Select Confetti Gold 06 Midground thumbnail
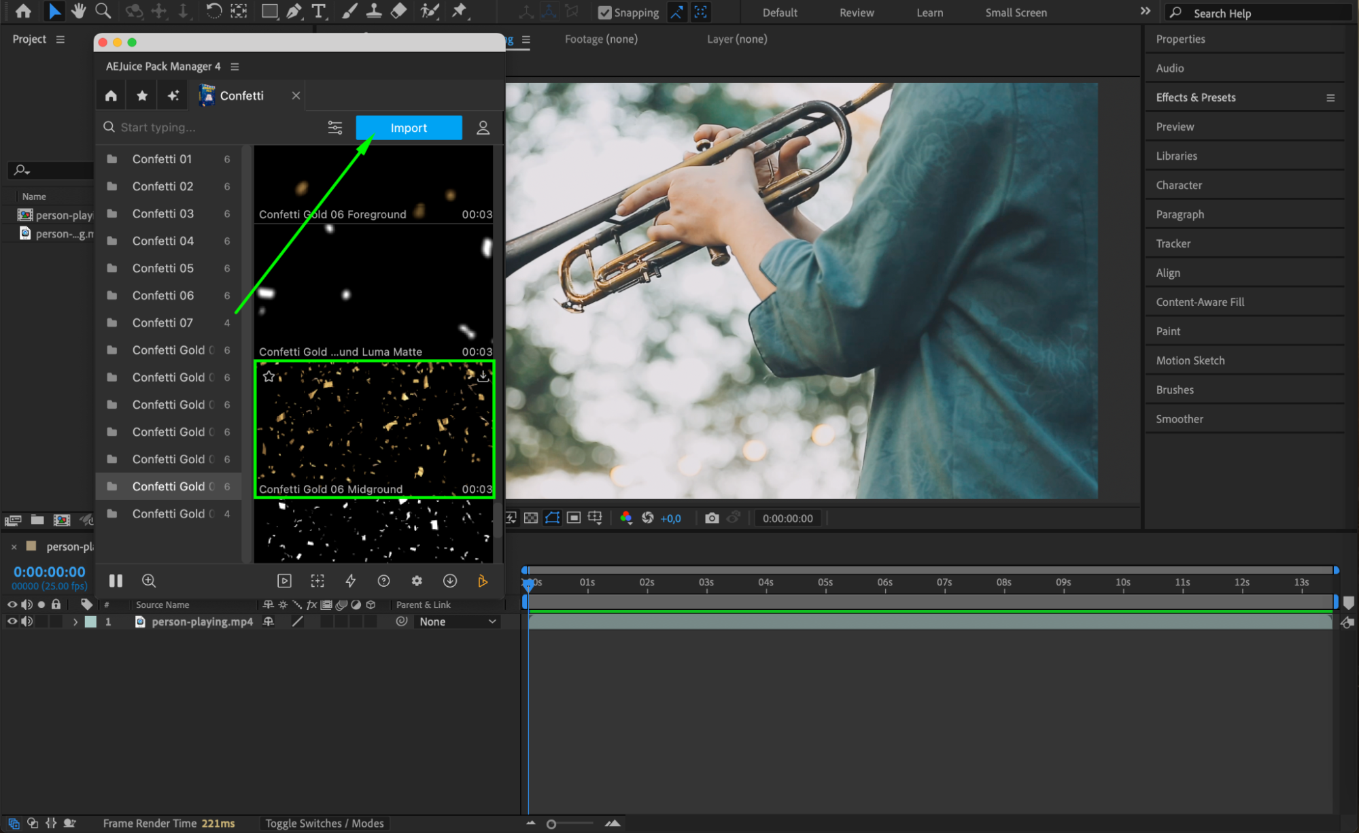This screenshot has height=833, width=1359. (x=374, y=430)
